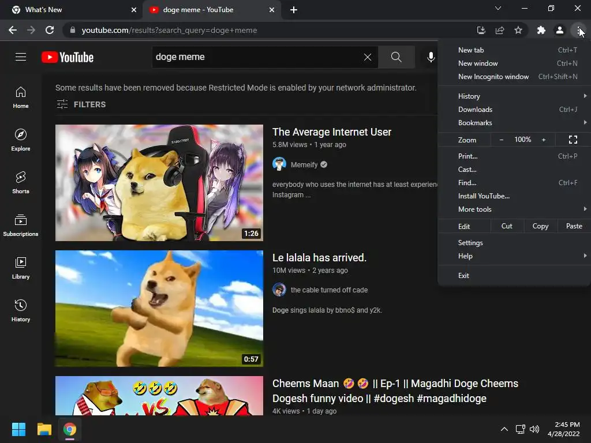
Task: Open the YouTube hamburger guide menu
Action: click(21, 57)
